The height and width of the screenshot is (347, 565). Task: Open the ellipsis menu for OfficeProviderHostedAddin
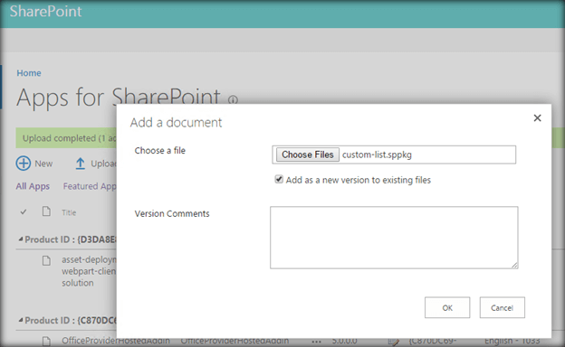coord(316,342)
